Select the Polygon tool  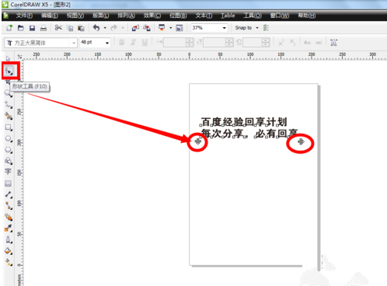9,150
